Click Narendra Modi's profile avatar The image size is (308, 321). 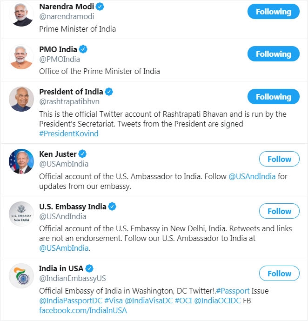(21, 14)
